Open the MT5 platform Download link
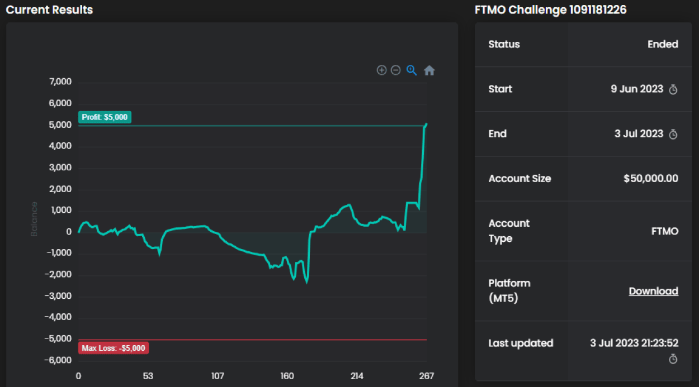 point(653,291)
